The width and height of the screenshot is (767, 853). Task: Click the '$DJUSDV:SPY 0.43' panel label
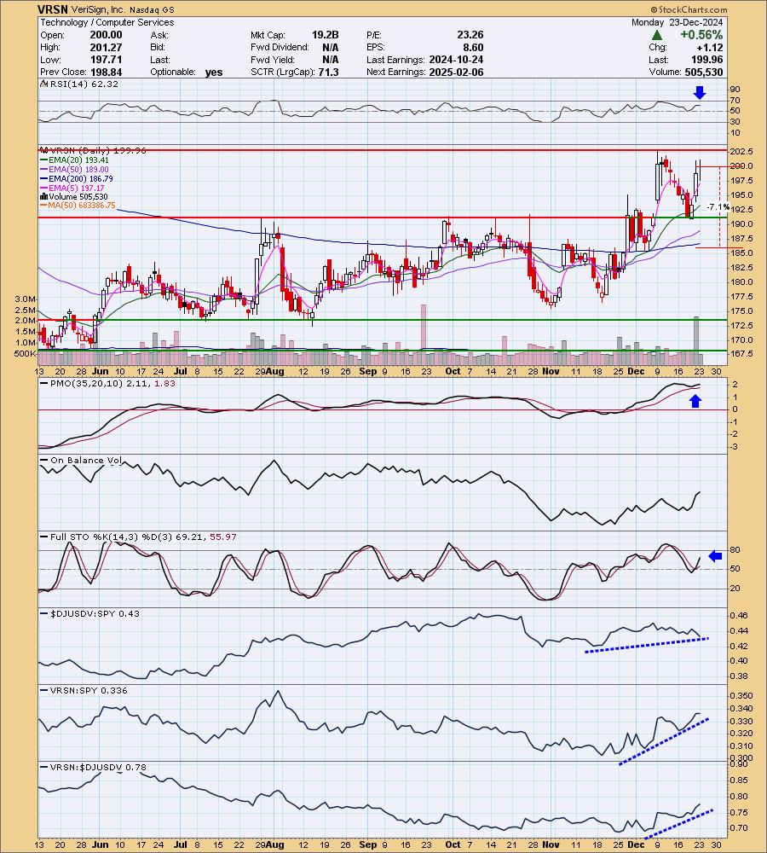click(x=95, y=613)
